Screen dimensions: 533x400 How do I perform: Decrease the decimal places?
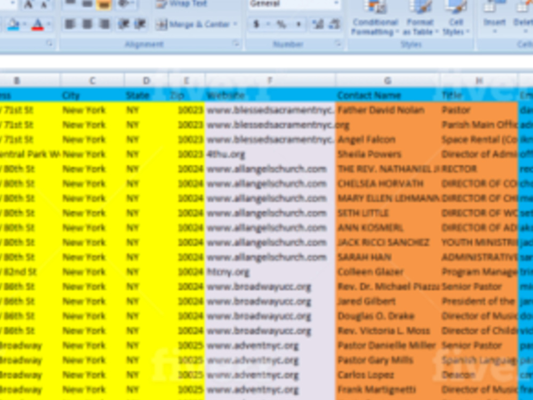point(335,24)
